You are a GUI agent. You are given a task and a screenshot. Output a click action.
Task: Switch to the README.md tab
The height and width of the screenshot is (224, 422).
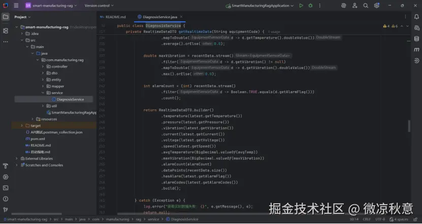click(x=113, y=17)
